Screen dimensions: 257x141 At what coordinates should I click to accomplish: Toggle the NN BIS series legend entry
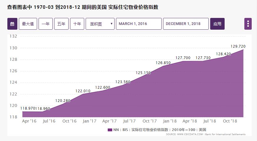(x=157, y=130)
